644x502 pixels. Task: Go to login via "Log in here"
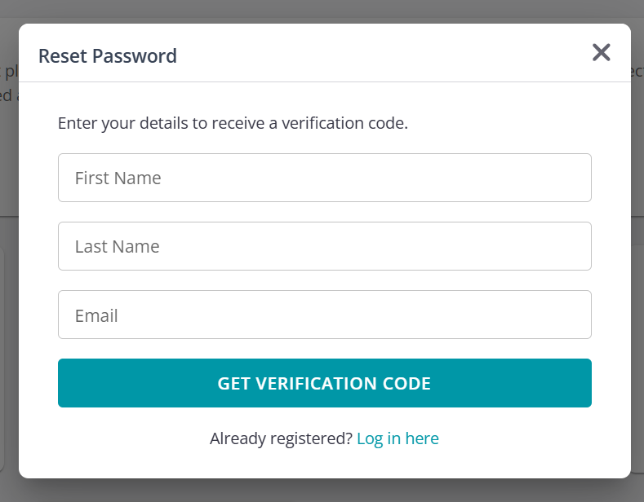(398, 438)
